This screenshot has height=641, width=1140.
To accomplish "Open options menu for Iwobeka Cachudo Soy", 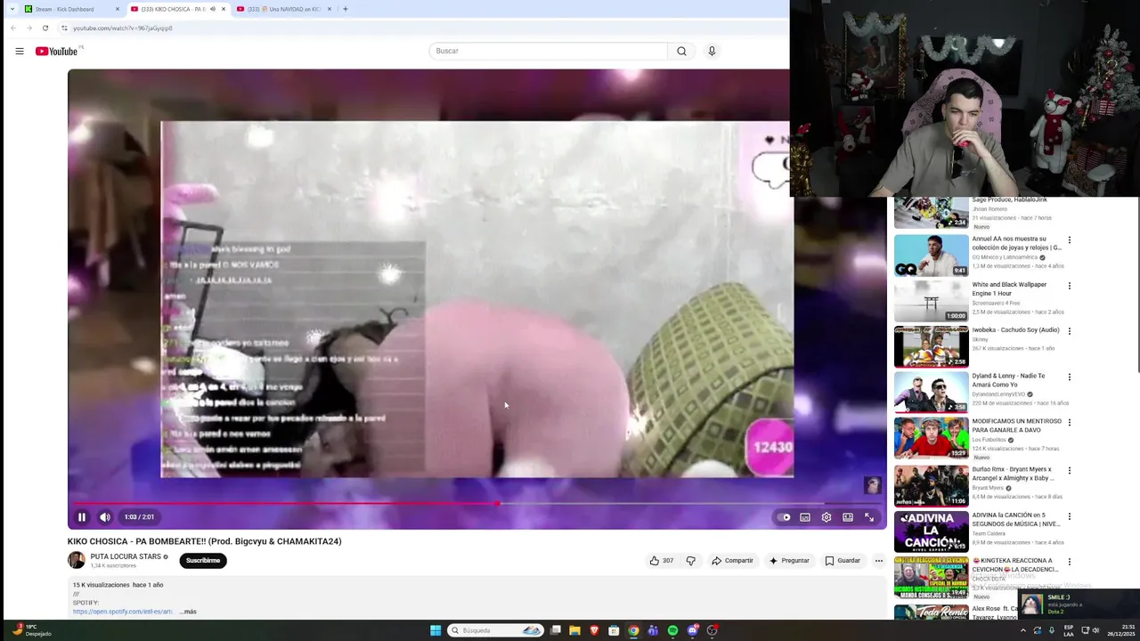I will coord(1070,331).
